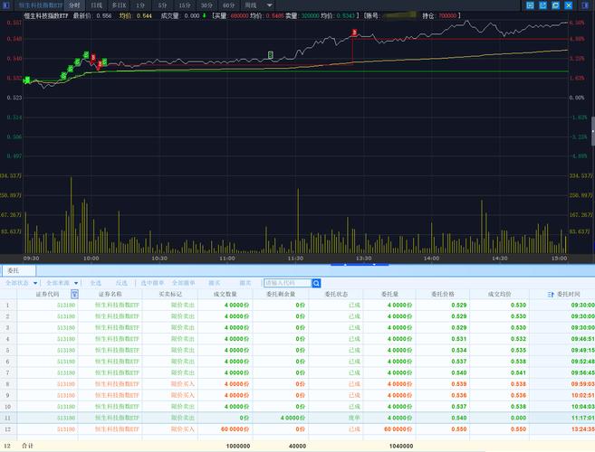Screen dimensions: 595x452
Task: Click the 成交均价 column header
Action: 499,294
